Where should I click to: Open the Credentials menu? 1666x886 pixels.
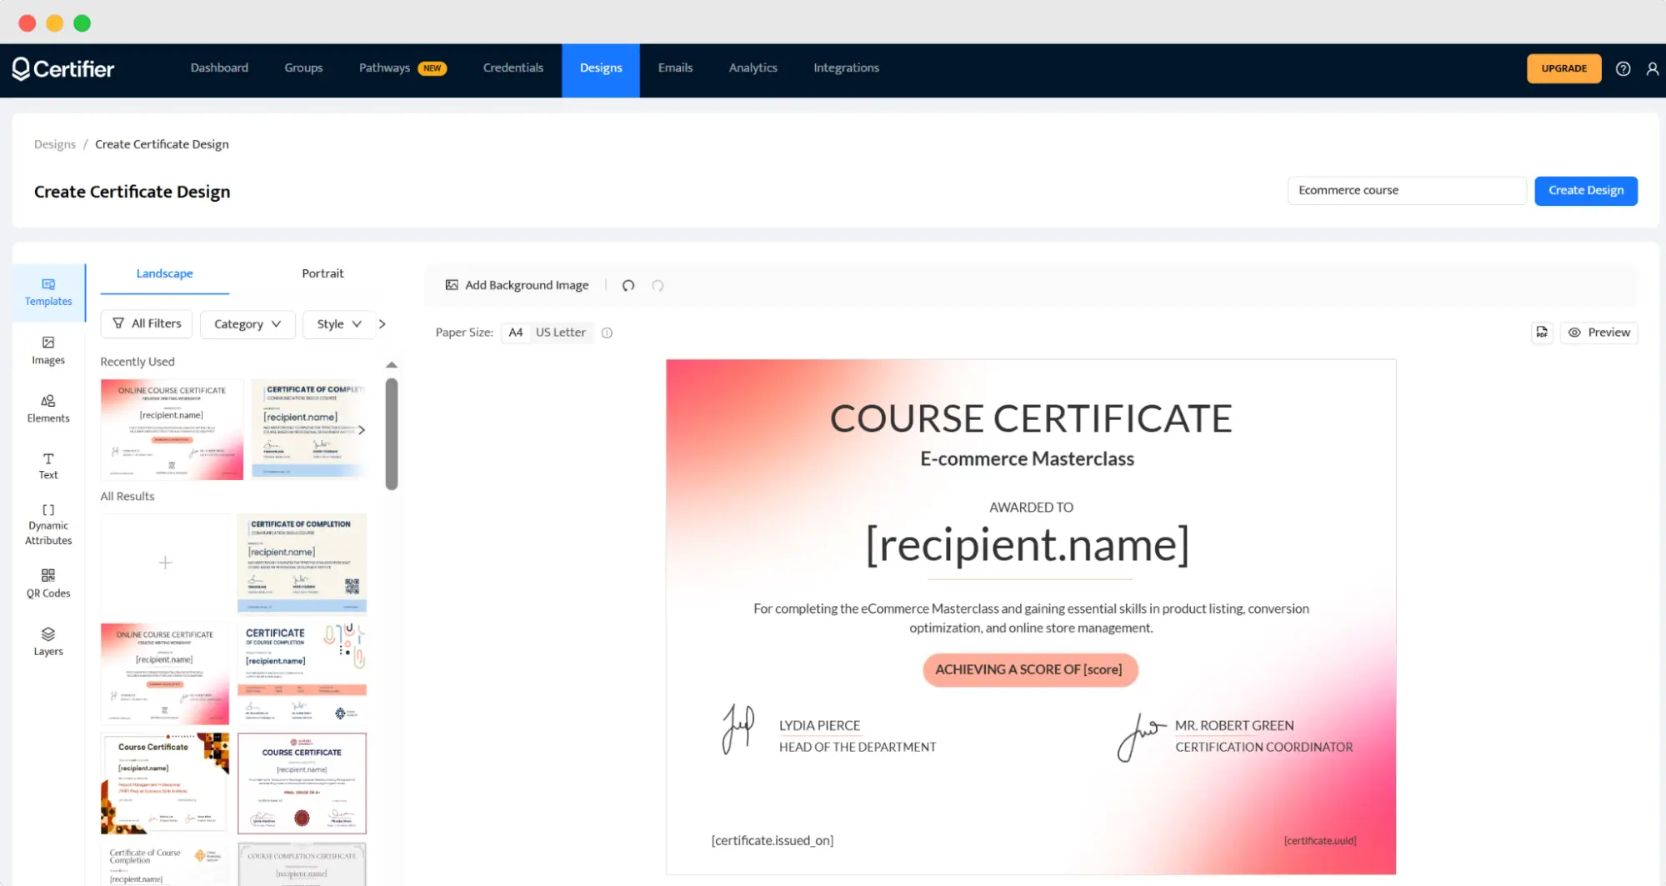click(x=513, y=68)
